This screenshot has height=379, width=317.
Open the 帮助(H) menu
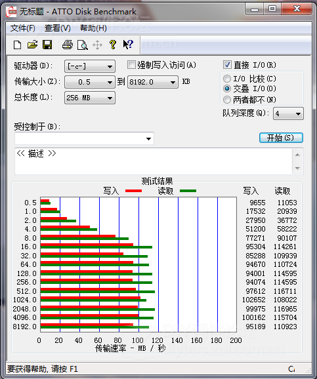(93, 28)
